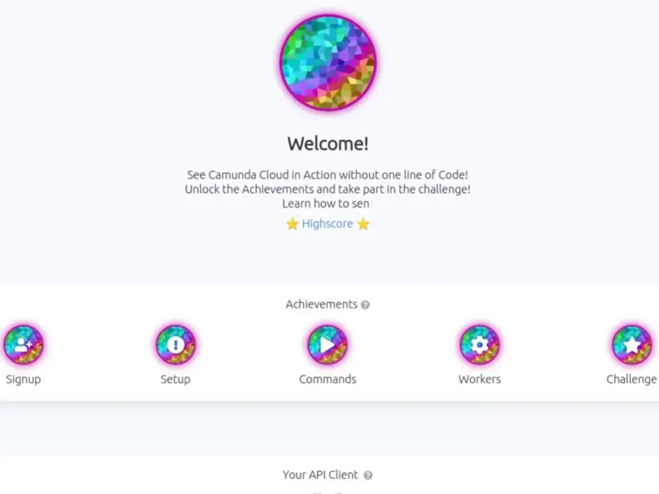Click the Your API Client heading
Screen dimensions: 659x494
[x=320, y=475]
